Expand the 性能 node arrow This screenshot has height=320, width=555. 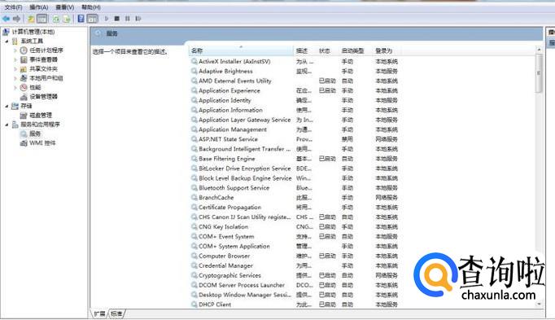pos(15,87)
